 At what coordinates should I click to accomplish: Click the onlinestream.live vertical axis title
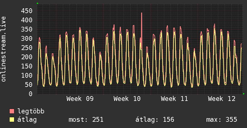(4, 49)
